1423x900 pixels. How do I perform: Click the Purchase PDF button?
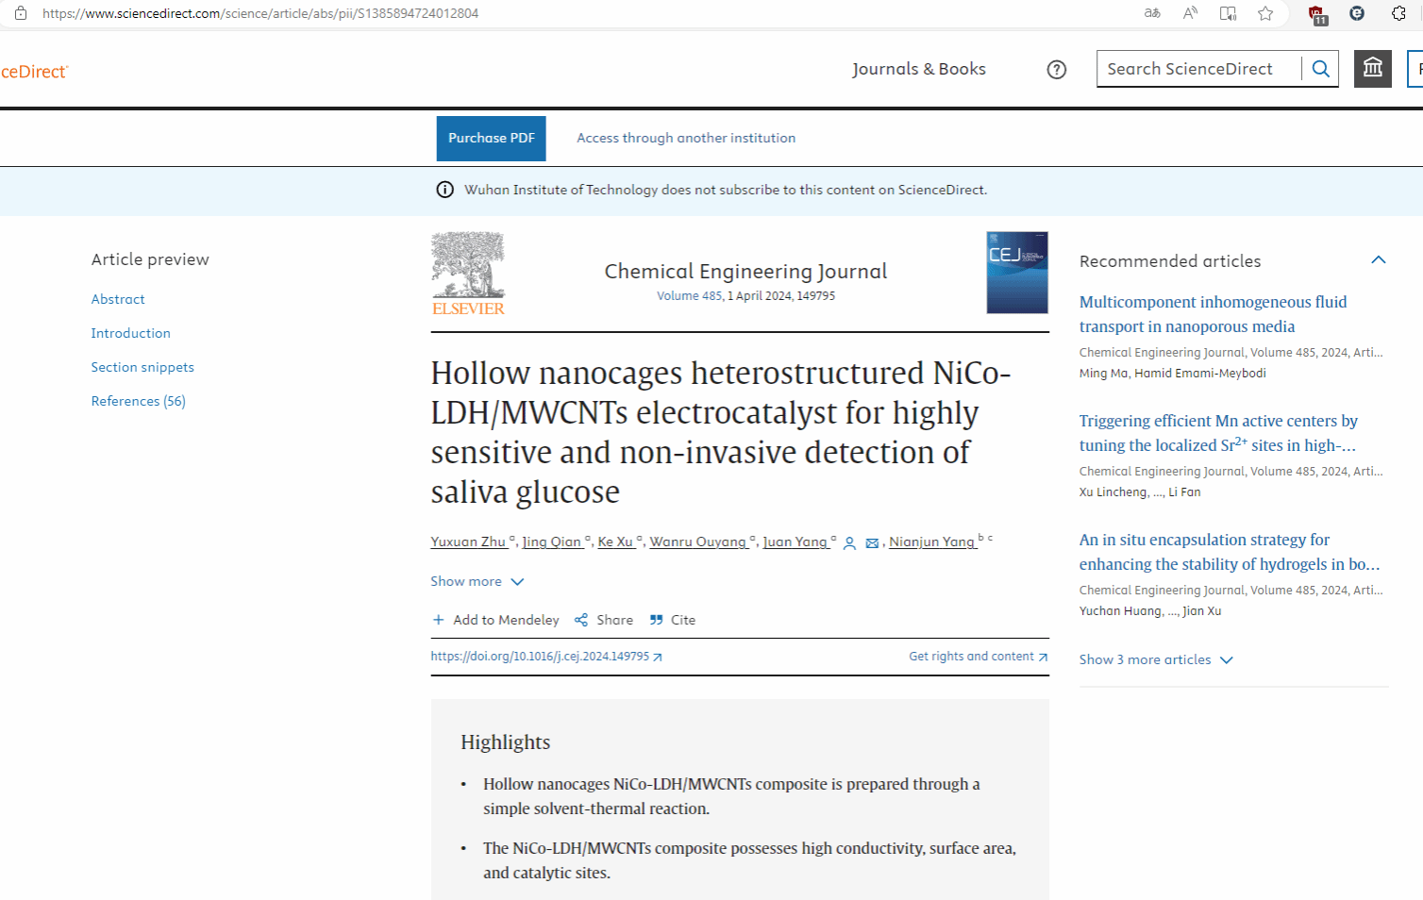tap(491, 138)
